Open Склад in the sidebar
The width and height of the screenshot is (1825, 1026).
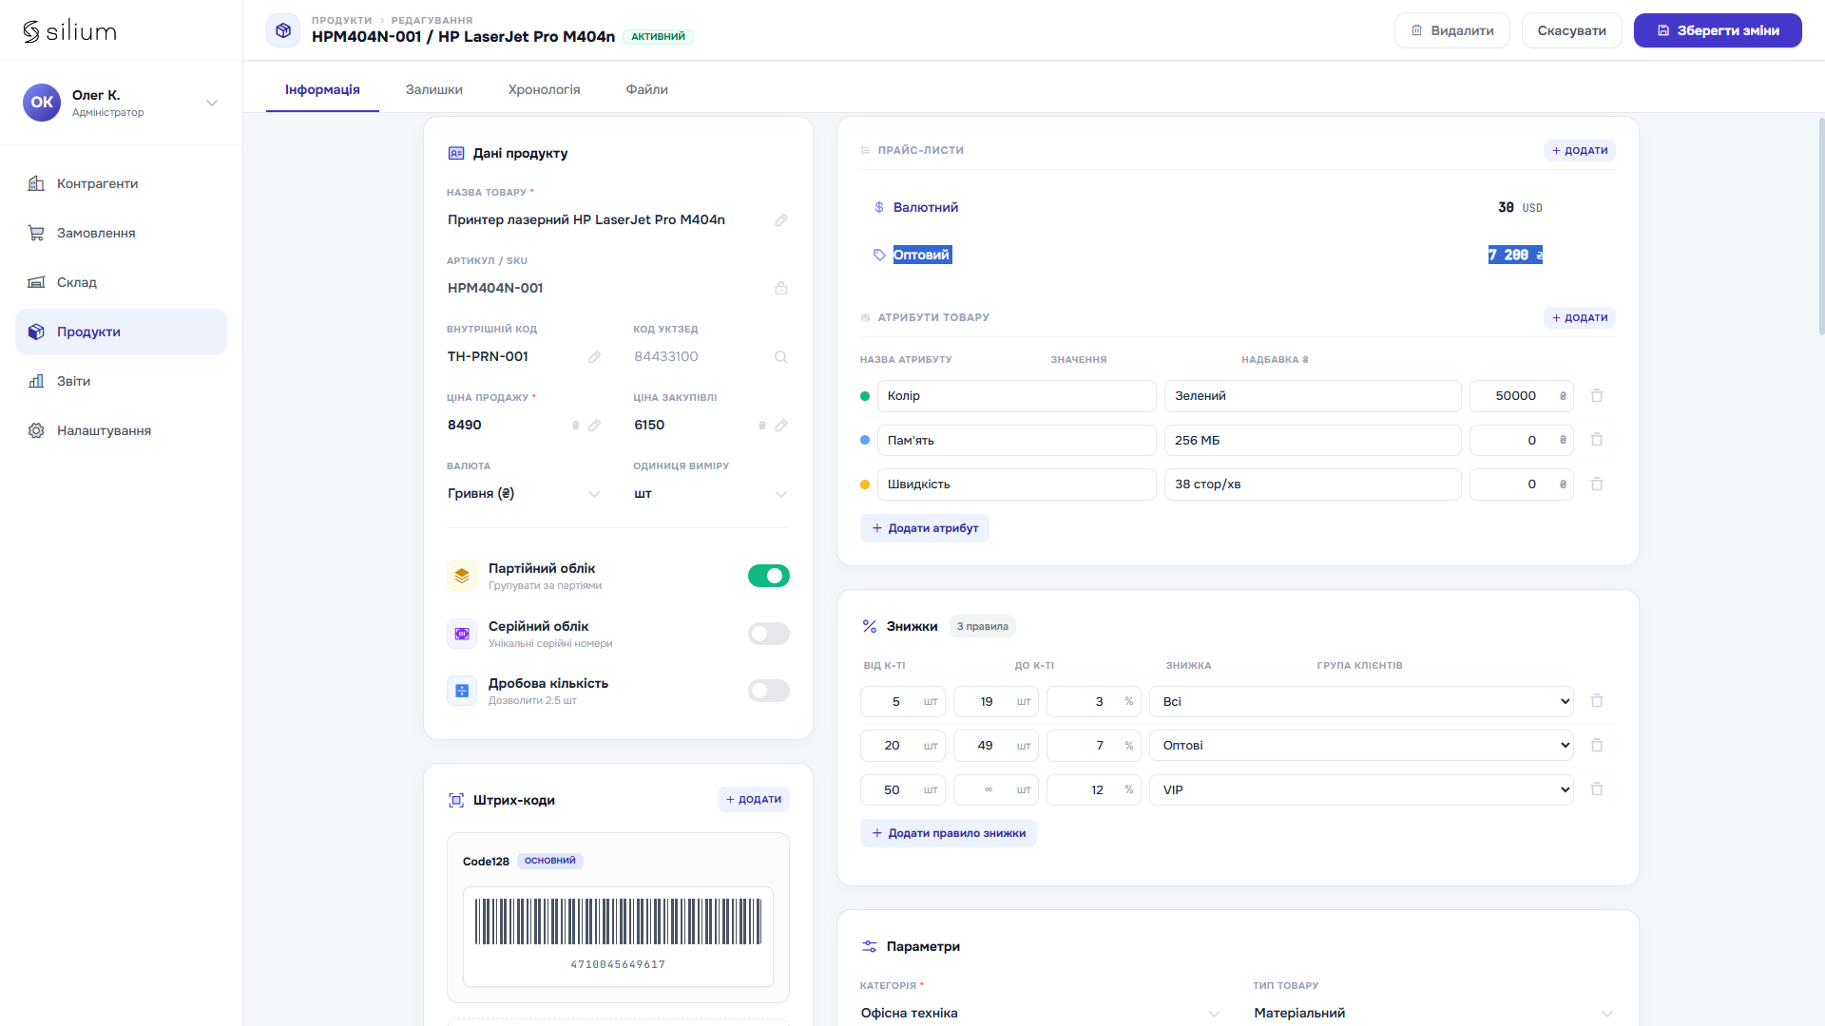click(122, 282)
